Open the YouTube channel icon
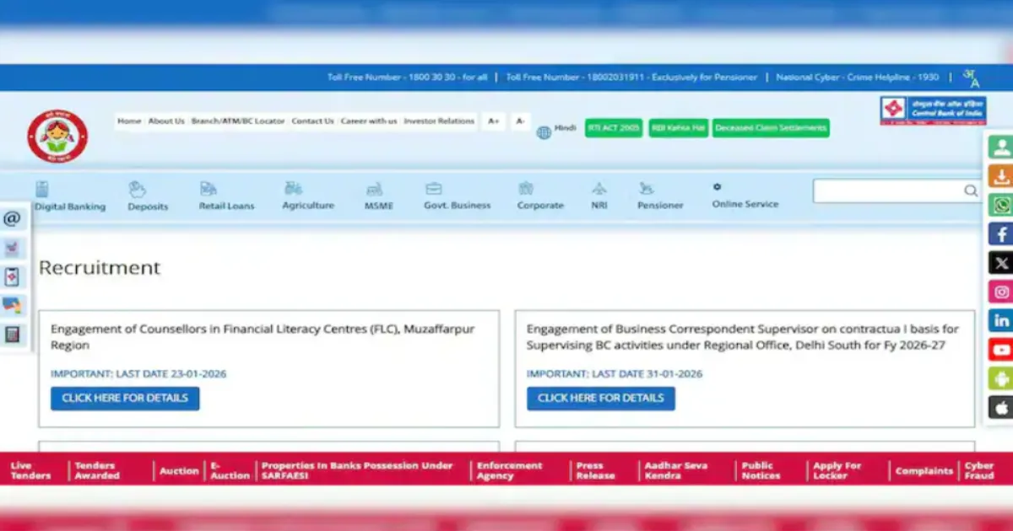The width and height of the screenshot is (1013, 531). coord(999,350)
